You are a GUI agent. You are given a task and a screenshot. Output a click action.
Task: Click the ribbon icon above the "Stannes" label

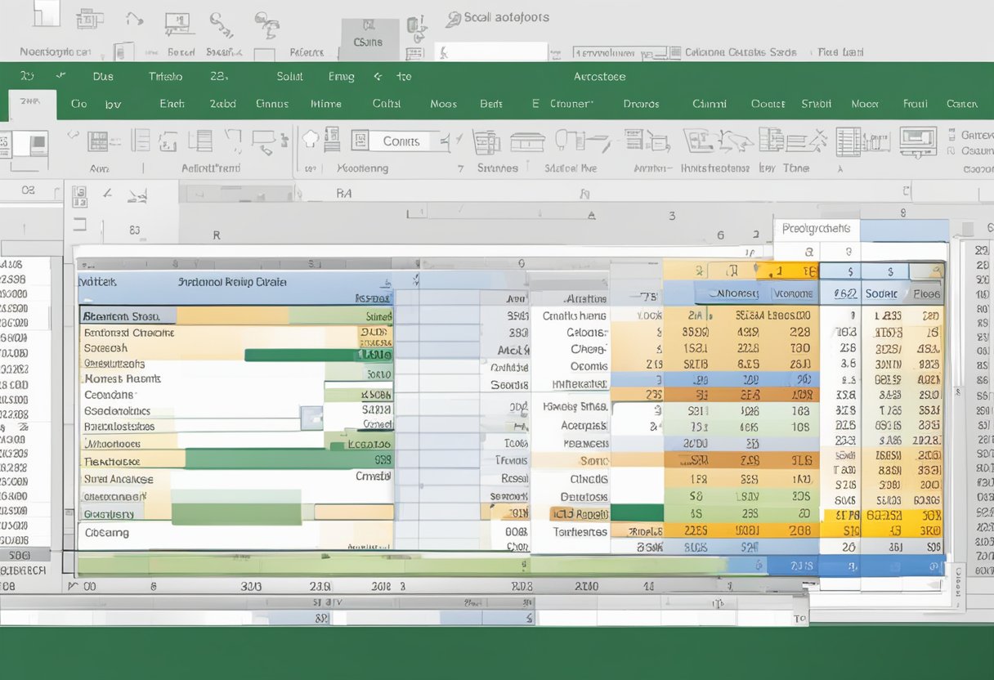(x=486, y=141)
